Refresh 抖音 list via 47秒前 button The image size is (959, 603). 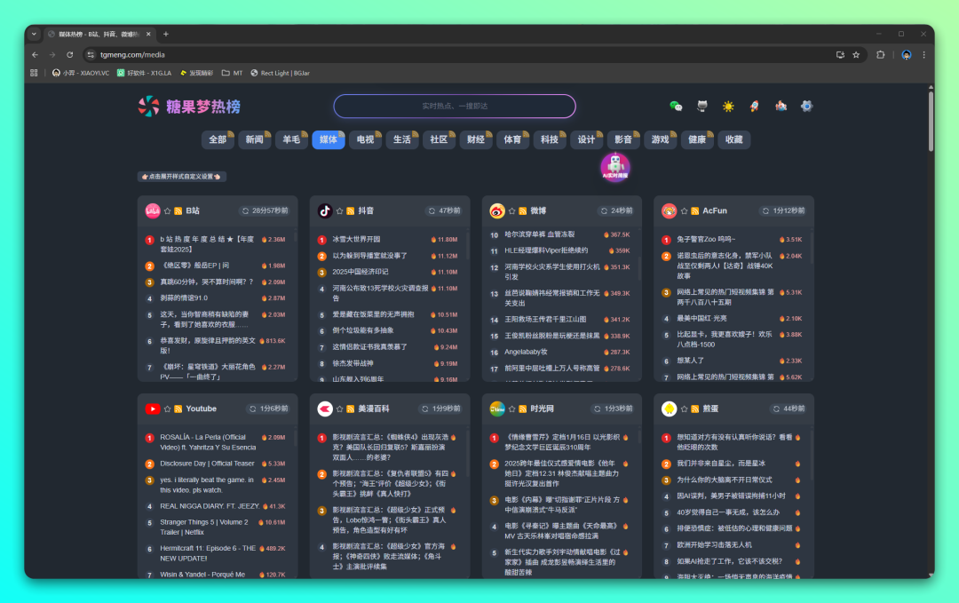[x=445, y=211]
